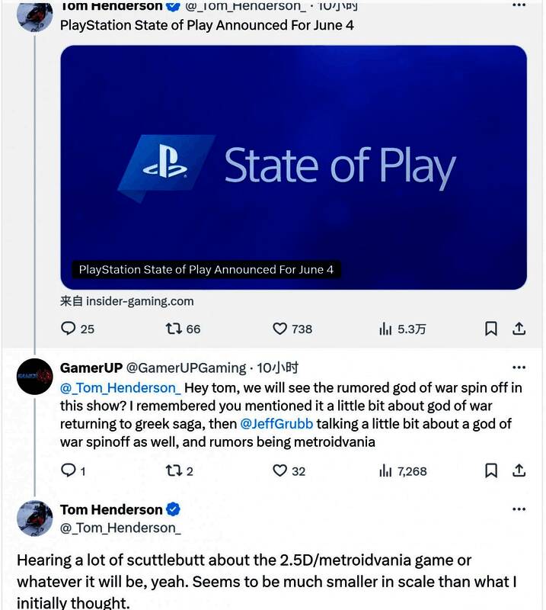View analytics of State of Play tweet
546x610 pixels.
[386, 329]
